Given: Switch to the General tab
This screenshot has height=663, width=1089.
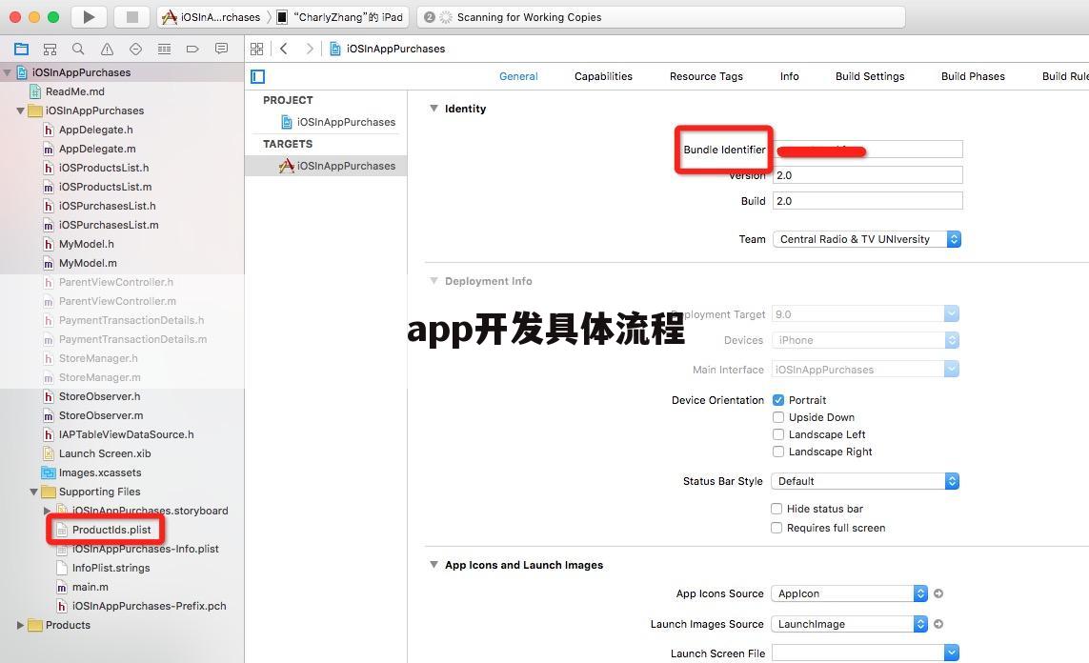Looking at the screenshot, I should coord(518,76).
